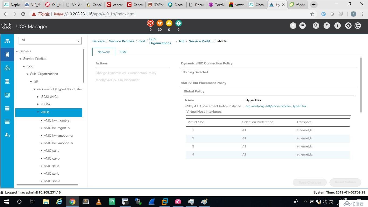Click the major faults icon showing 30
The height and width of the screenshot is (207, 368).
click(160, 23)
